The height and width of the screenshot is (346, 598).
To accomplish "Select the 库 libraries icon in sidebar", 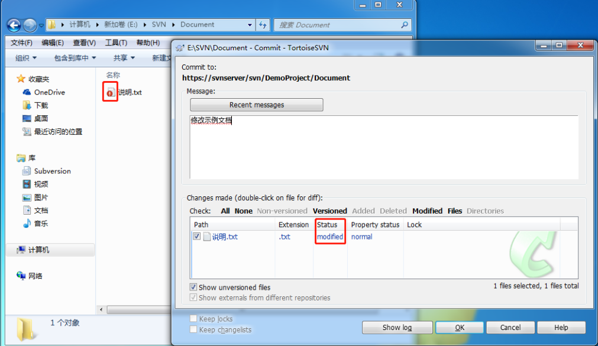I will [x=21, y=158].
